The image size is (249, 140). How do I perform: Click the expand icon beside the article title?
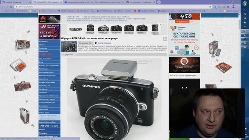click(165, 39)
